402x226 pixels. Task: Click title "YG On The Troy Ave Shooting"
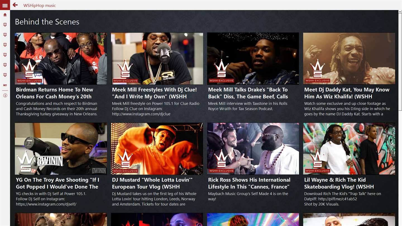(58, 183)
